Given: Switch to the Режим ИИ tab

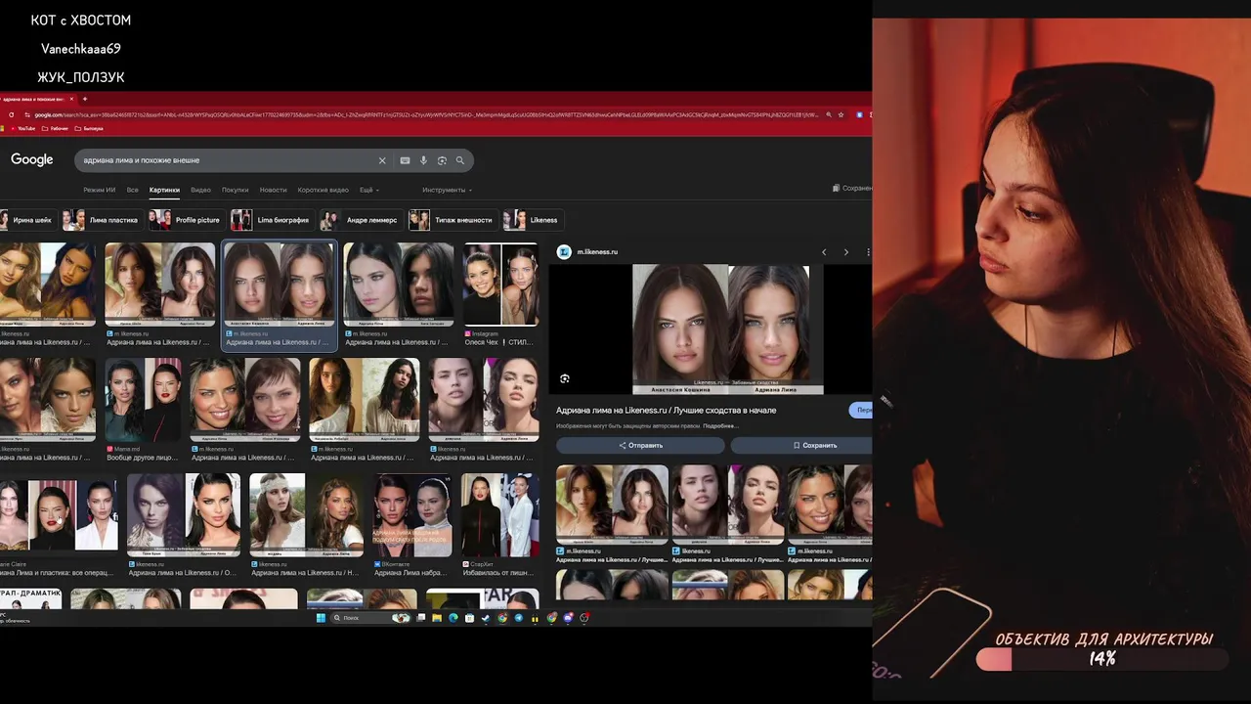Looking at the screenshot, I should pos(100,190).
